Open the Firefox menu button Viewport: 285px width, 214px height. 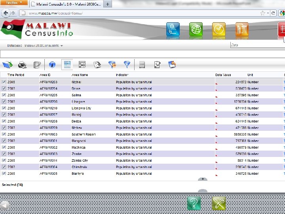tap(14, 3)
